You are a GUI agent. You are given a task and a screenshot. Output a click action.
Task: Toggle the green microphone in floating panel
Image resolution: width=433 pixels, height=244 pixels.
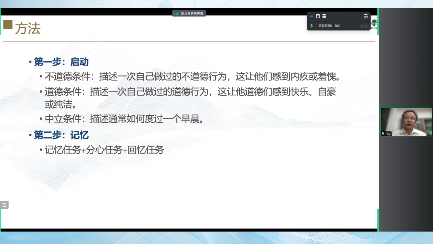coord(312,26)
